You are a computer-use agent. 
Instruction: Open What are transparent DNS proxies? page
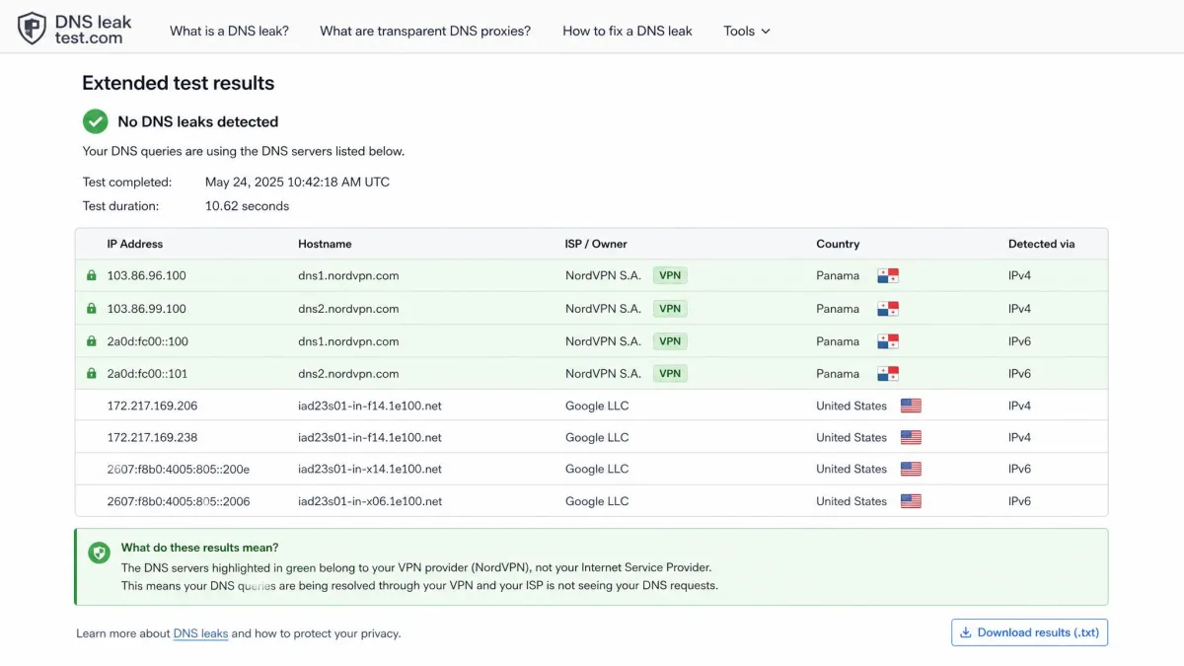425,31
